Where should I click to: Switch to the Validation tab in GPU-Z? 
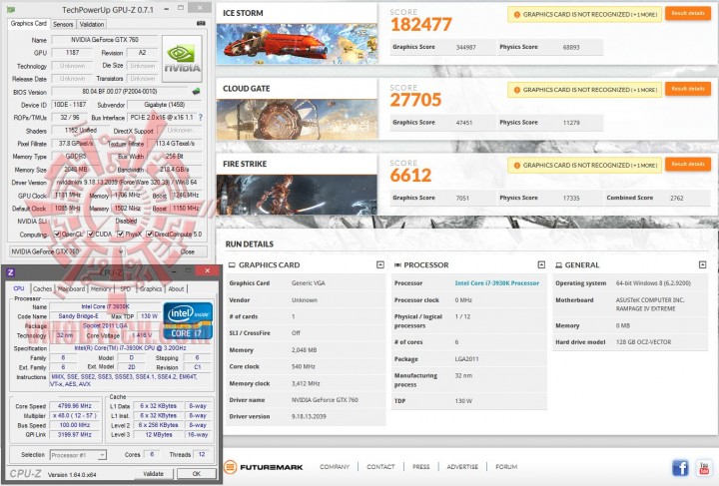[91, 24]
